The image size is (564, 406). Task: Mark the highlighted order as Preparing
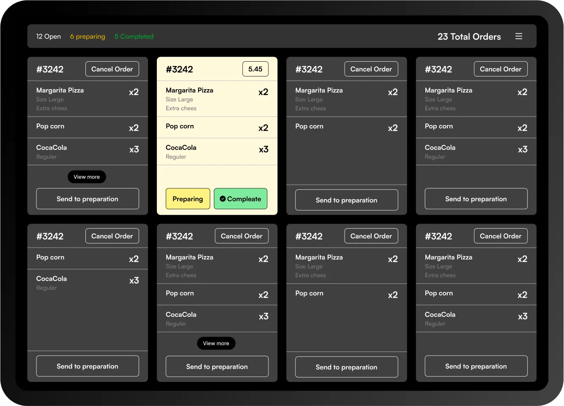coord(188,199)
